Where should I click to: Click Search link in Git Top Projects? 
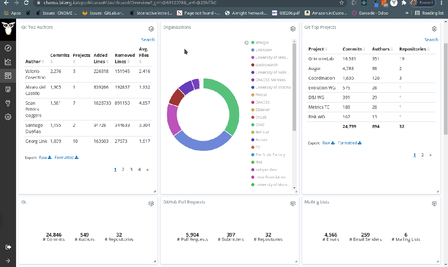[431, 40]
